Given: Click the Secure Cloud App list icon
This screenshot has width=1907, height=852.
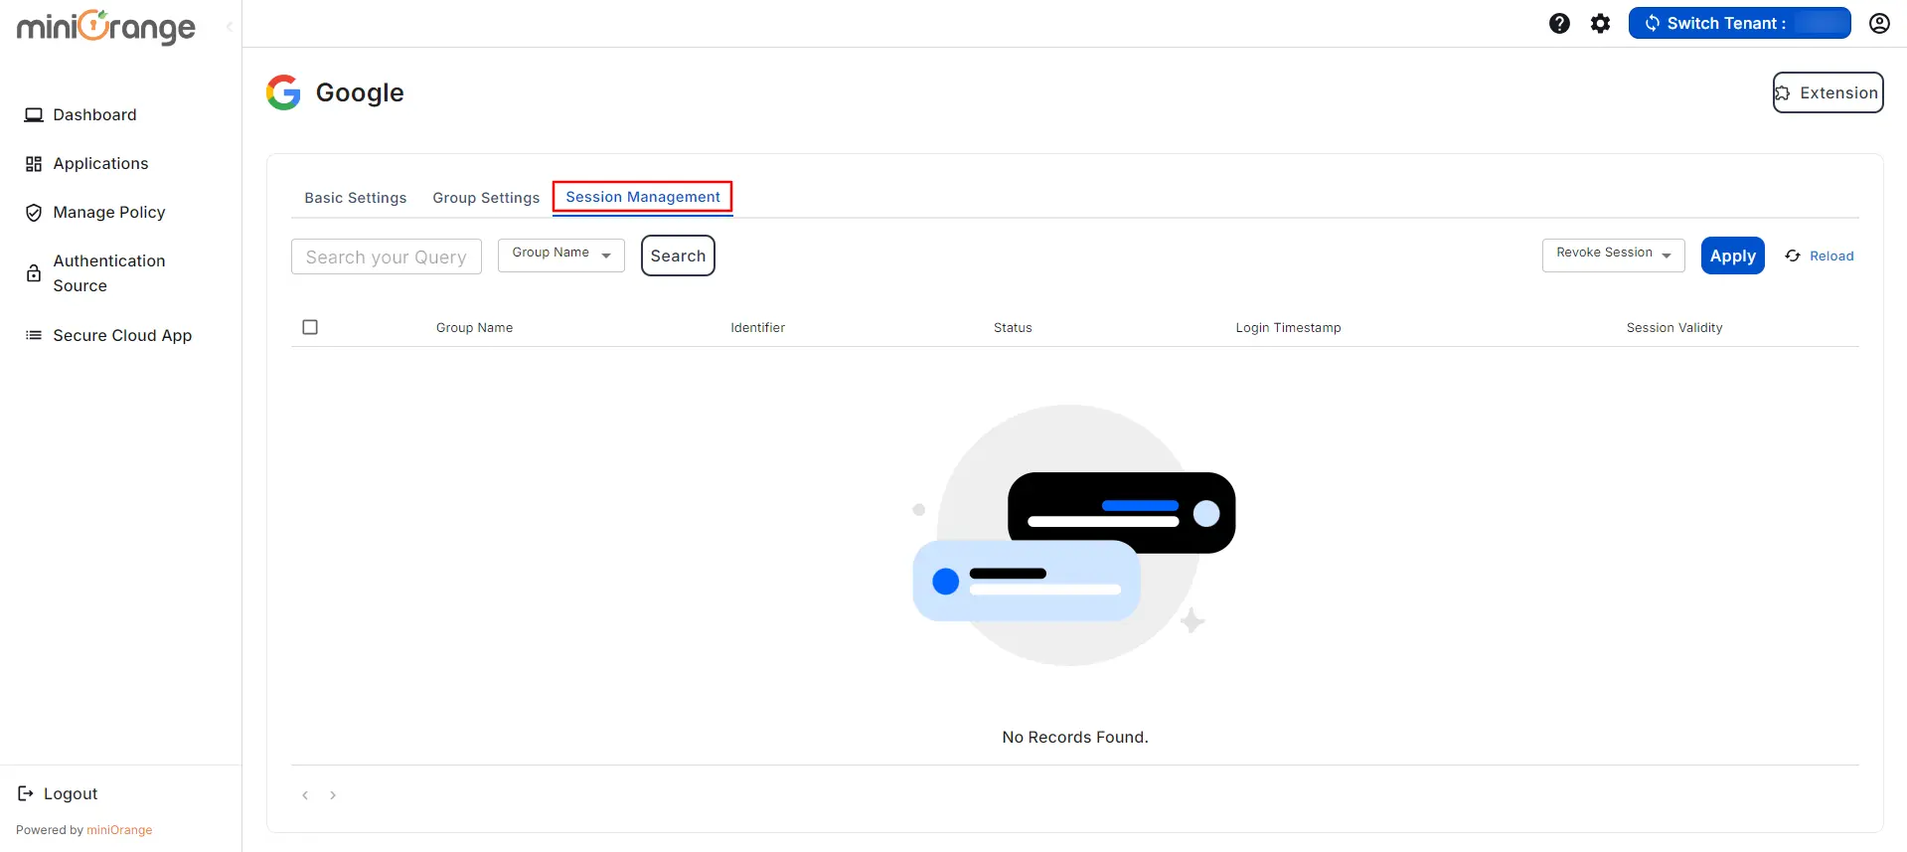Looking at the screenshot, I should (34, 336).
